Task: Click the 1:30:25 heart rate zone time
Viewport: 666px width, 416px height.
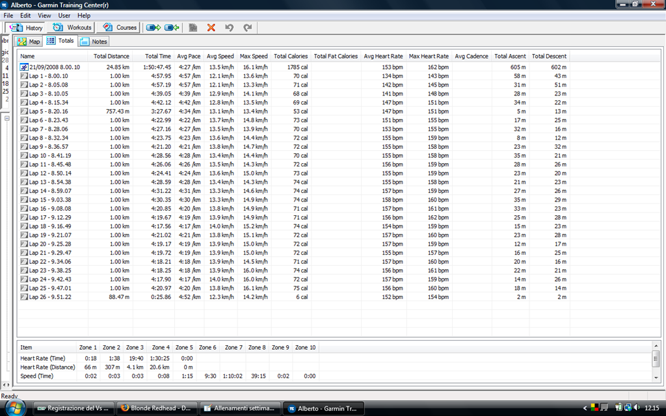Action: [x=160, y=358]
